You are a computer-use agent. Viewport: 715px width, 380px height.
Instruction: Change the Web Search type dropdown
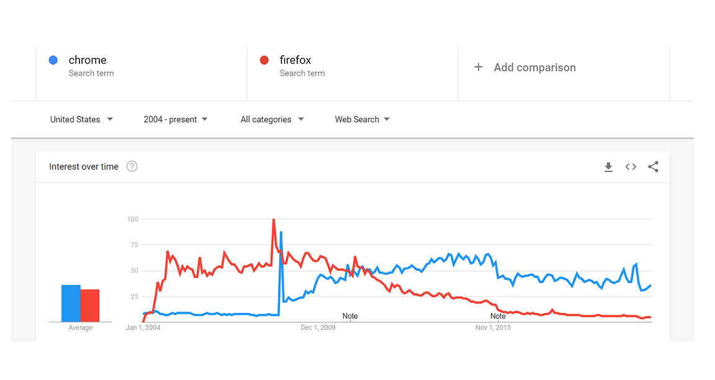[x=362, y=119]
